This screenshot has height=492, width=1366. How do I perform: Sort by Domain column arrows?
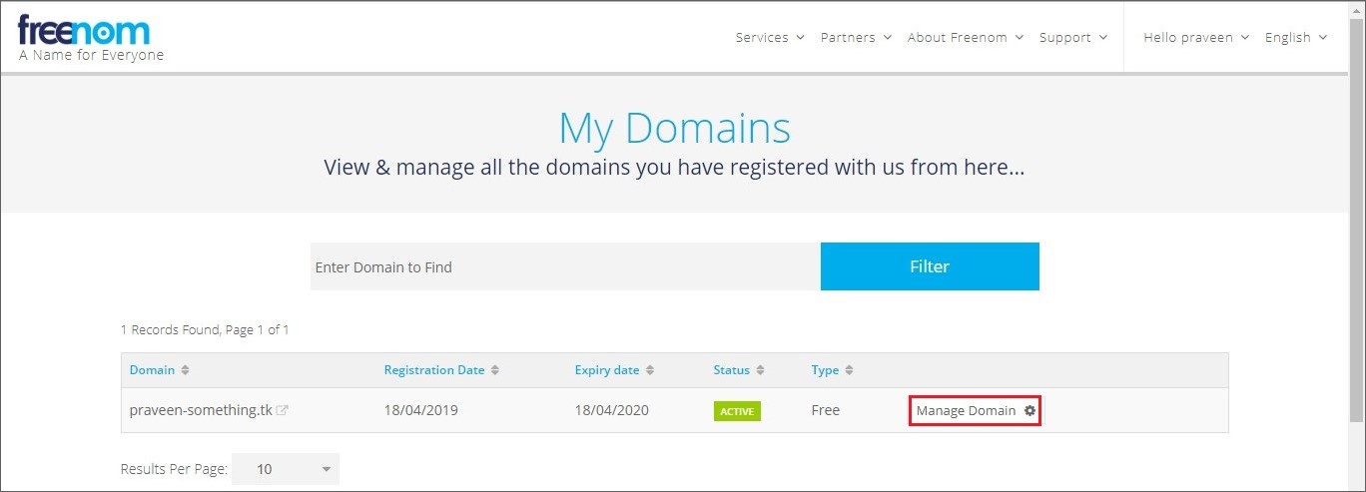pyautogui.click(x=185, y=370)
